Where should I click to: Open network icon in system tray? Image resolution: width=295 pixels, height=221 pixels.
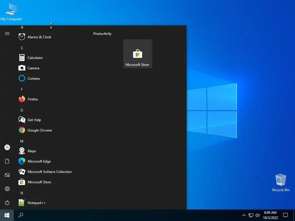(x=251, y=215)
